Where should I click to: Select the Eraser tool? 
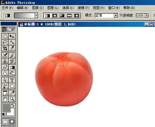pyautogui.click(x=5, y=67)
